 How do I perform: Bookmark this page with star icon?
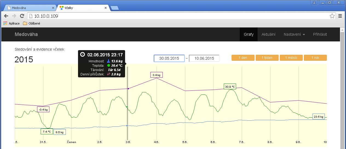pos(332,16)
